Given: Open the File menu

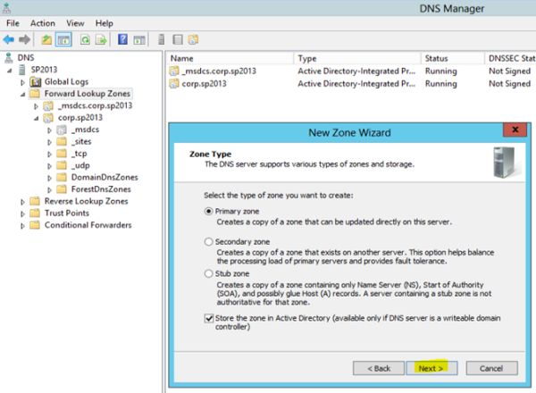Looking at the screenshot, I should tap(13, 23).
